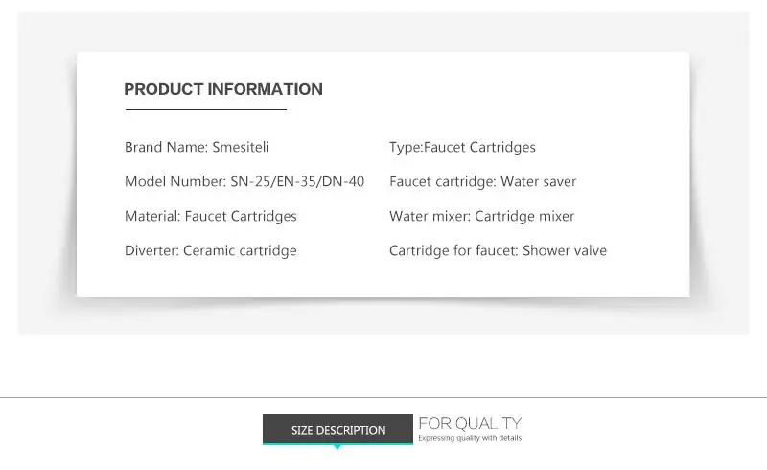This screenshot has height=470, width=767.
Task: Open the SIZE DESCRIPTION tab
Action: (338, 430)
